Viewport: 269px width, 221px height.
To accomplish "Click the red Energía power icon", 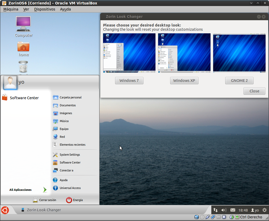I will click(69, 200).
